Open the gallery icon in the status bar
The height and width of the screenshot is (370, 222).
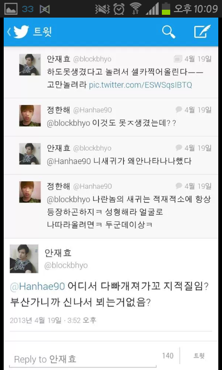tap(11, 9)
